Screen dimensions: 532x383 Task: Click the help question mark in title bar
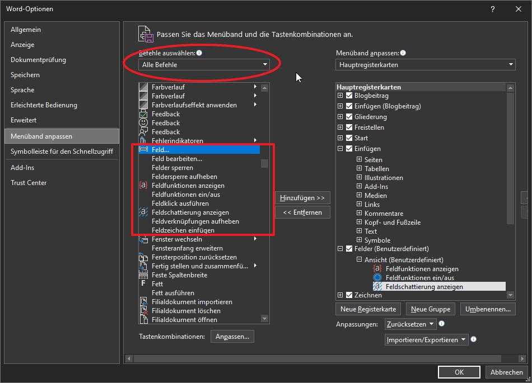(493, 9)
